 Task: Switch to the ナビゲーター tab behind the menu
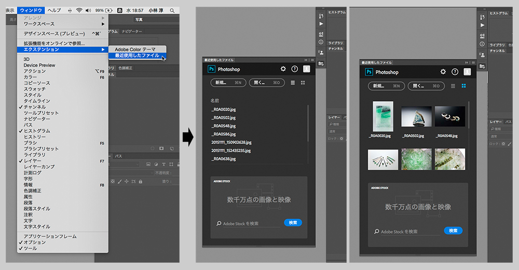132,32
